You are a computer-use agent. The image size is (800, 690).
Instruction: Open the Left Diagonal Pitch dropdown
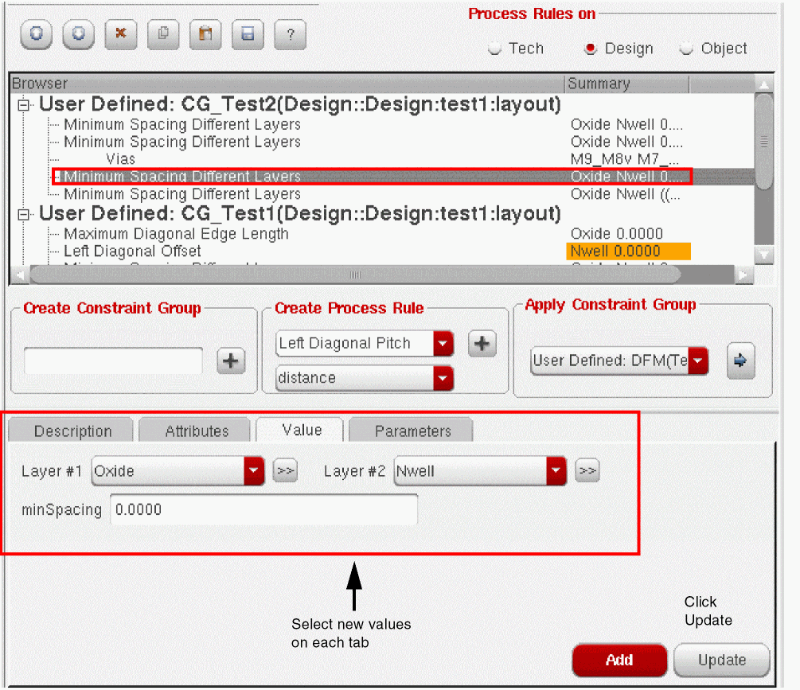tap(443, 344)
